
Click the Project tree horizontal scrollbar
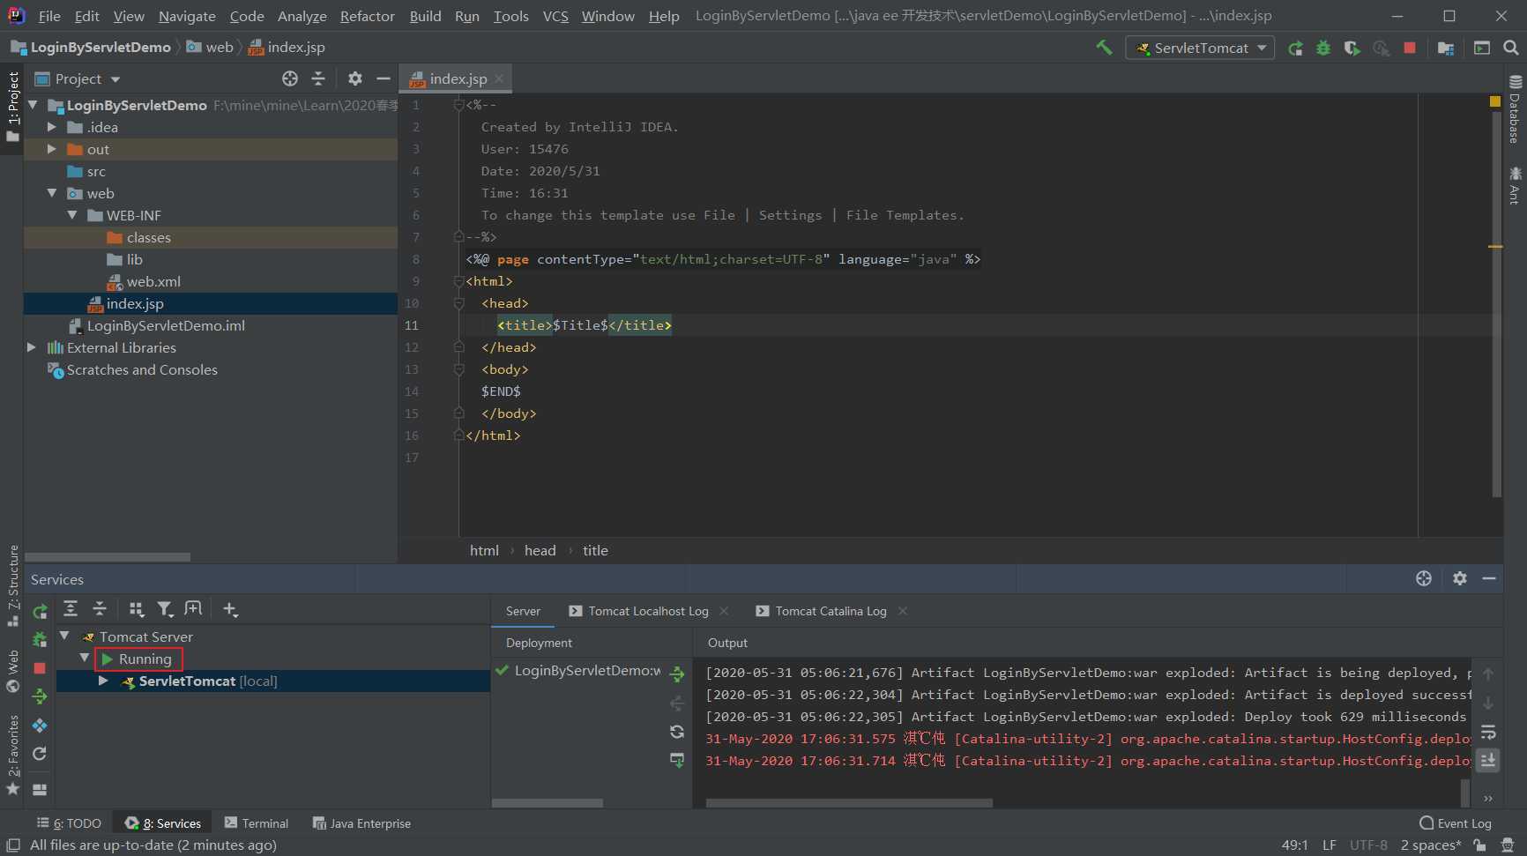click(108, 557)
